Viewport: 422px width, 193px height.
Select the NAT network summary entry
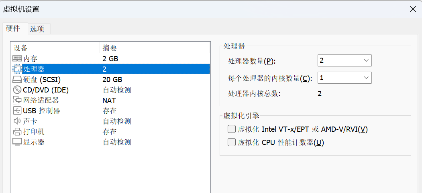tap(109, 101)
